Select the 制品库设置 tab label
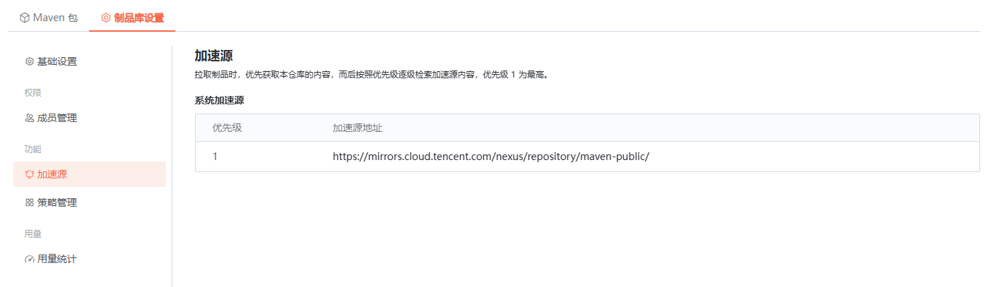The height and width of the screenshot is (287, 1002). (138, 18)
